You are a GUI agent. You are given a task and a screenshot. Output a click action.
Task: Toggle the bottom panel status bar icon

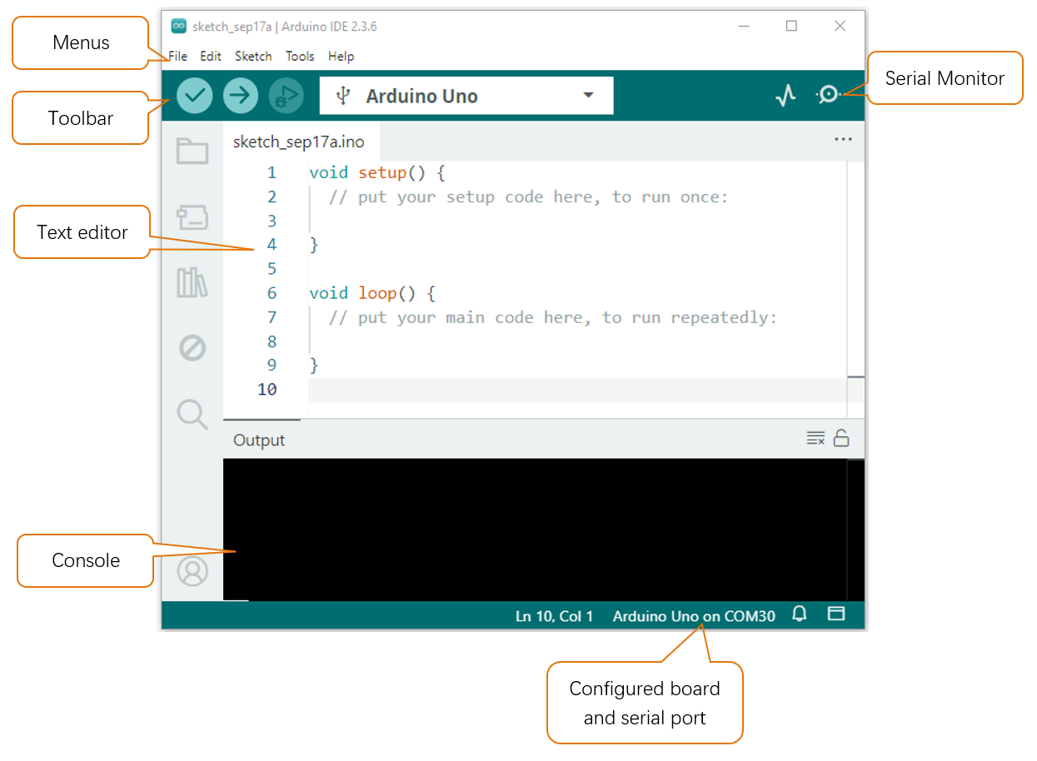coord(835,614)
